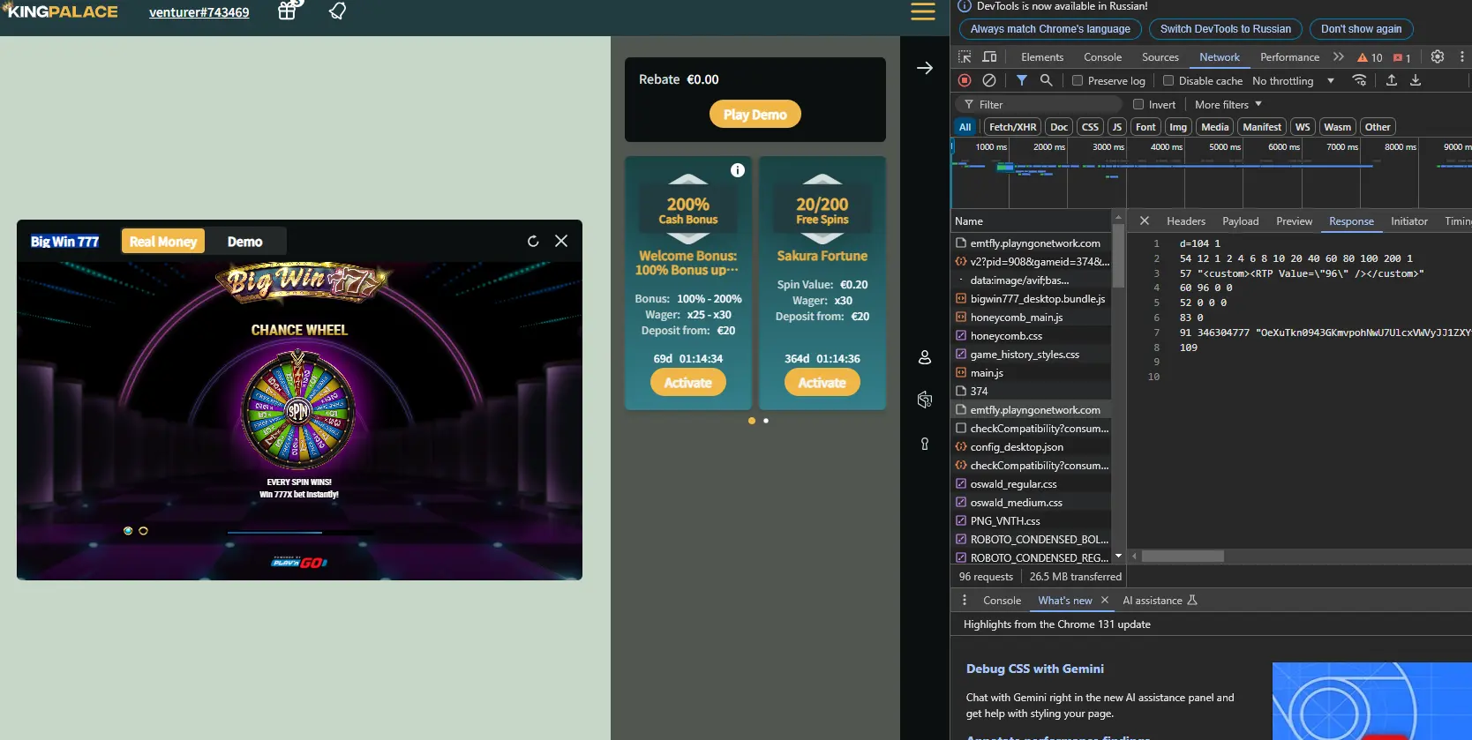Open the Preview tab
Image resolution: width=1472 pixels, height=740 pixels.
(x=1295, y=221)
